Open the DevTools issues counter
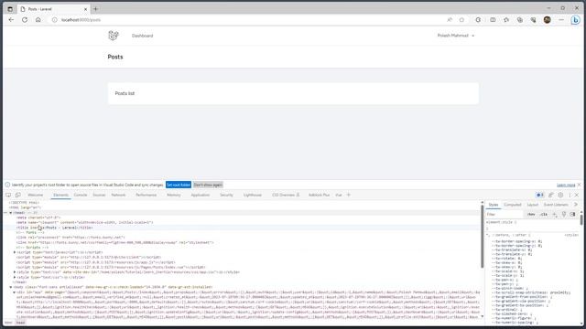586x329 pixels. 539,195
